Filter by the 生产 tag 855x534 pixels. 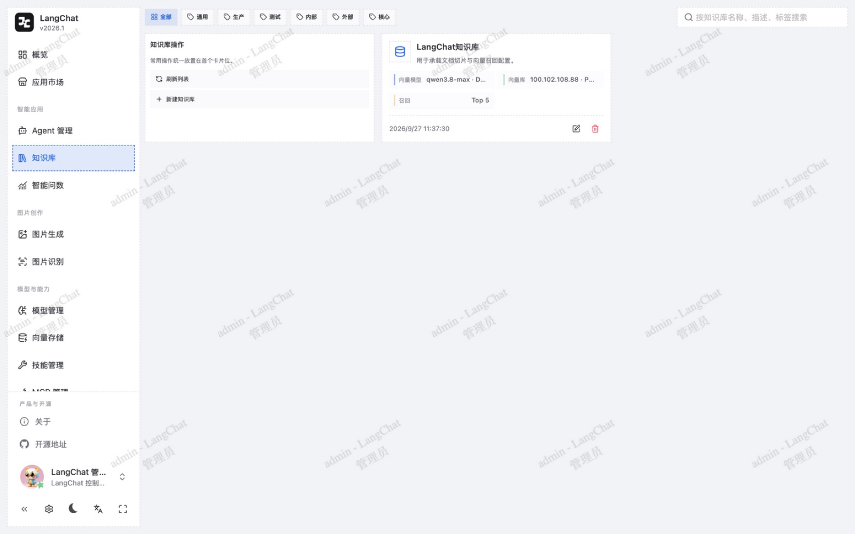pyautogui.click(x=234, y=17)
